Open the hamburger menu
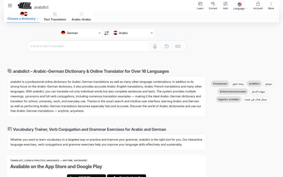The width and height of the screenshot is (283, 177). pos(10,6)
